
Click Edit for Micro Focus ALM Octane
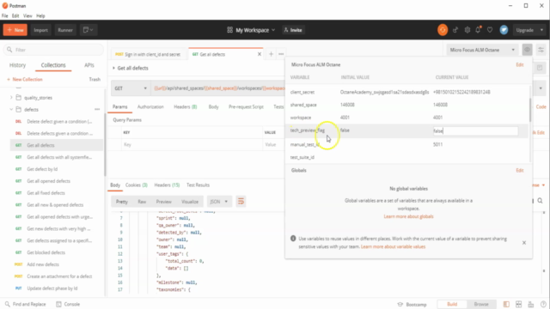pos(519,65)
